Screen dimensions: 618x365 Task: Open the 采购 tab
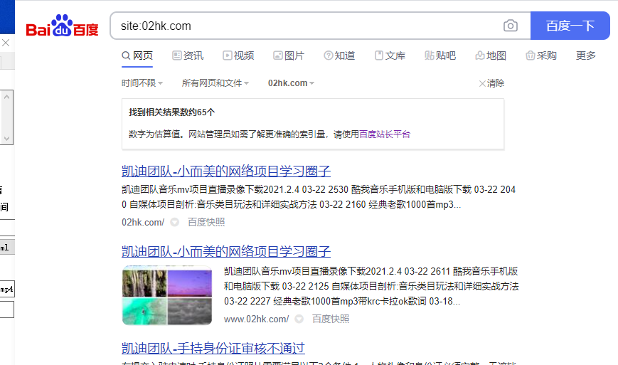click(x=541, y=55)
